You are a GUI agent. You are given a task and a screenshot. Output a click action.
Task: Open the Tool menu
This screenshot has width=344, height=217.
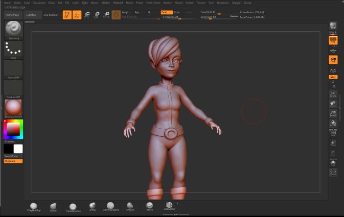point(211,3)
